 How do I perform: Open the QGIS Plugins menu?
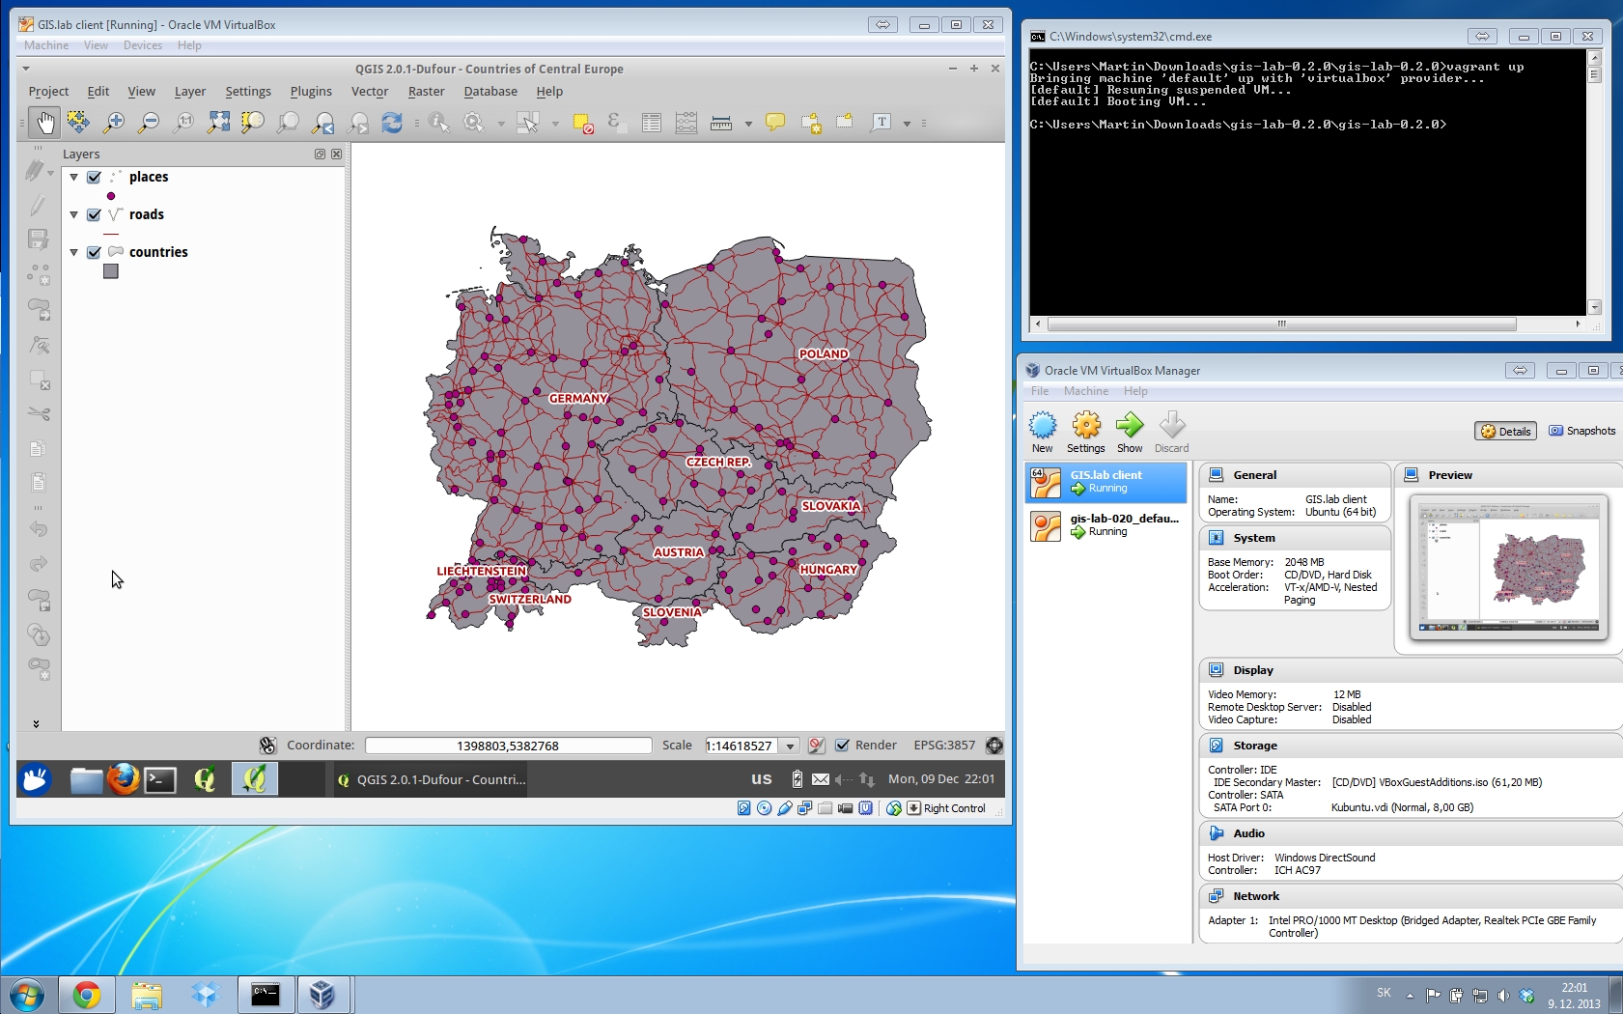(311, 92)
